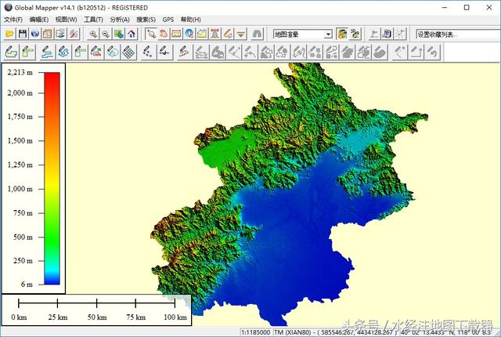Select the View Shed tower tool

coord(215,34)
